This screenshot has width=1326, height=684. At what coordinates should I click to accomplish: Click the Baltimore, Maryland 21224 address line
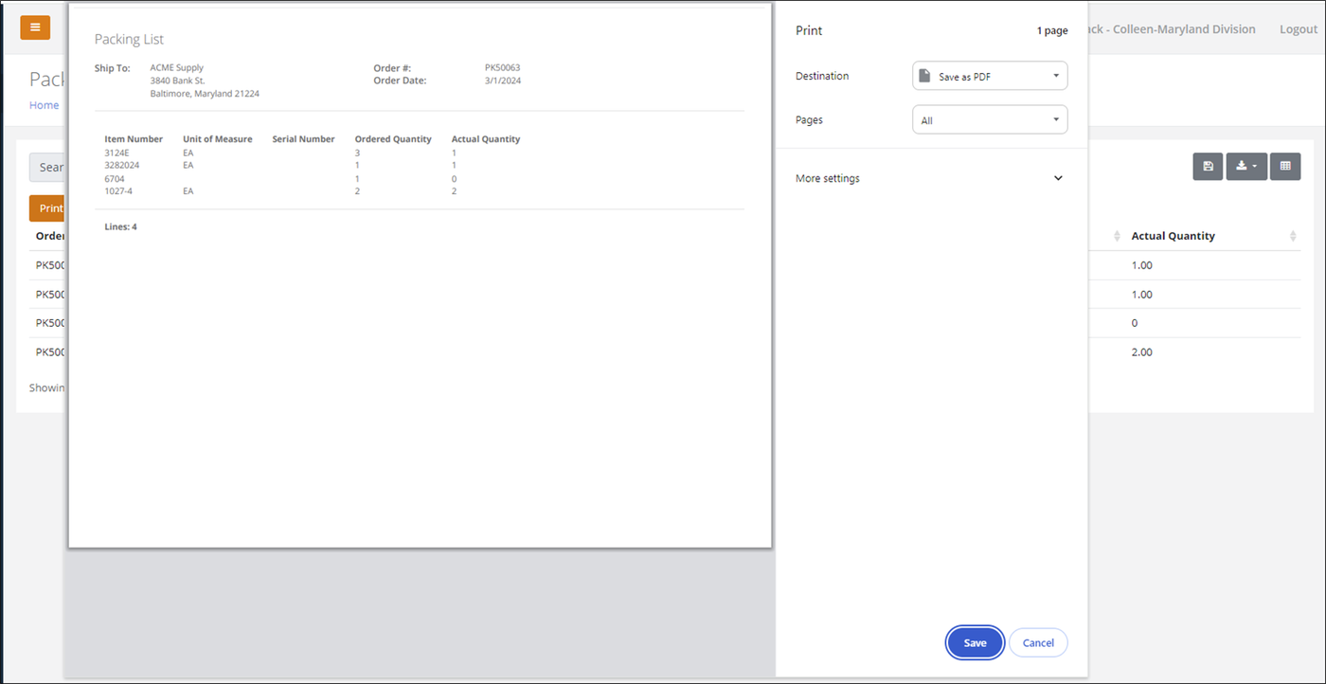tap(205, 94)
